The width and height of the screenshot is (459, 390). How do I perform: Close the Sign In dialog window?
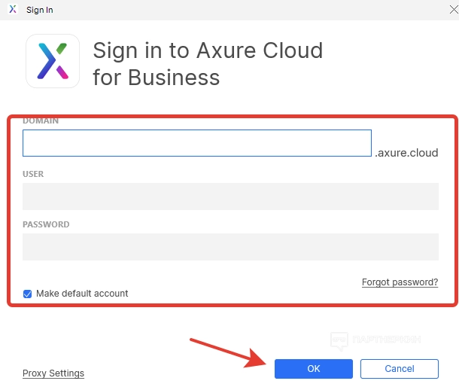pyautogui.click(x=451, y=11)
